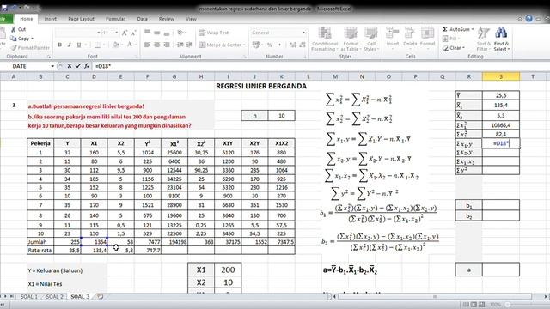This screenshot has width=550, height=309.
Task: Apply the fill color bucket
Action: (x=116, y=45)
